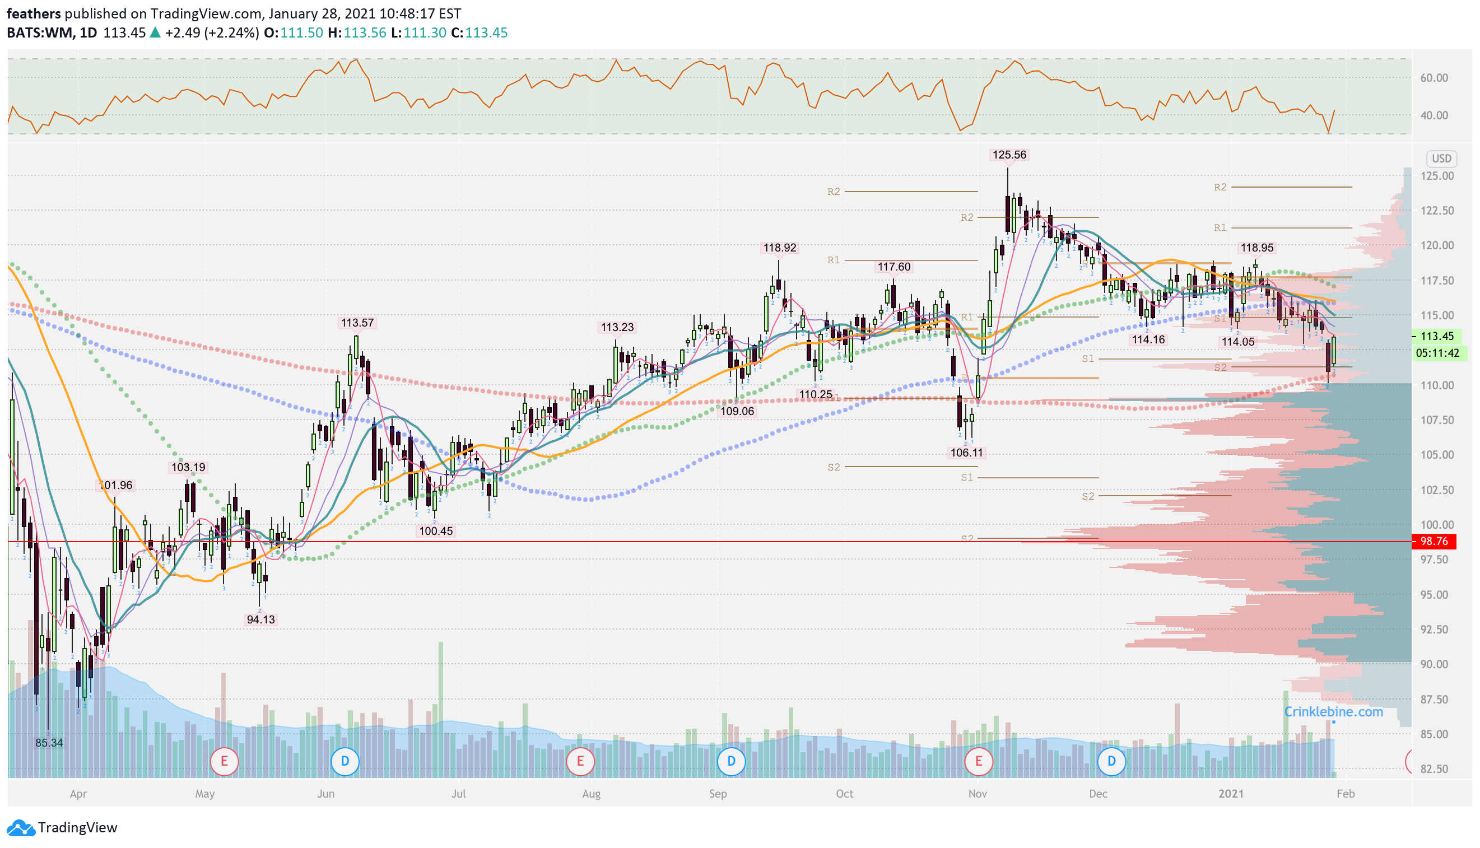The image size is (1480, 848).
Task: Click the 110.25 low label
Action: coord(816,395)
